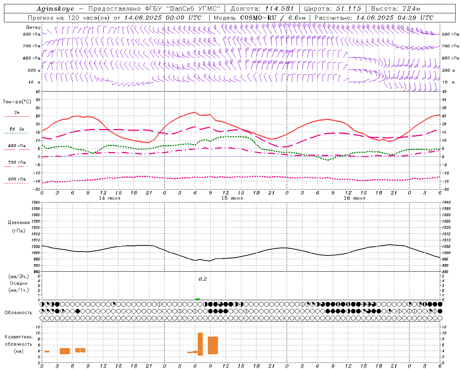Click the "15 июня" date label

(x=232, y=198)
